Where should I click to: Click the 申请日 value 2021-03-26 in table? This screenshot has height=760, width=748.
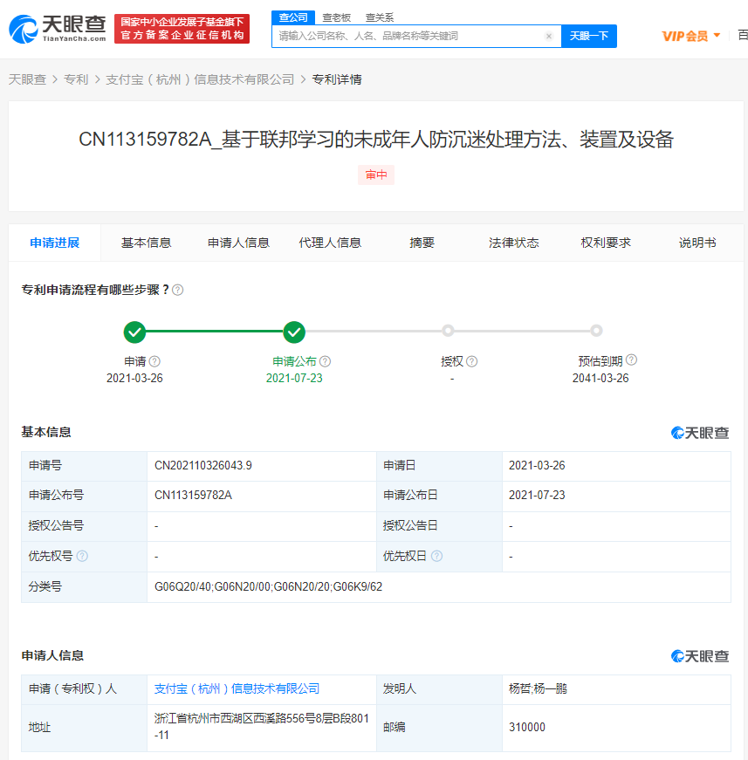[x=537, y=466]
